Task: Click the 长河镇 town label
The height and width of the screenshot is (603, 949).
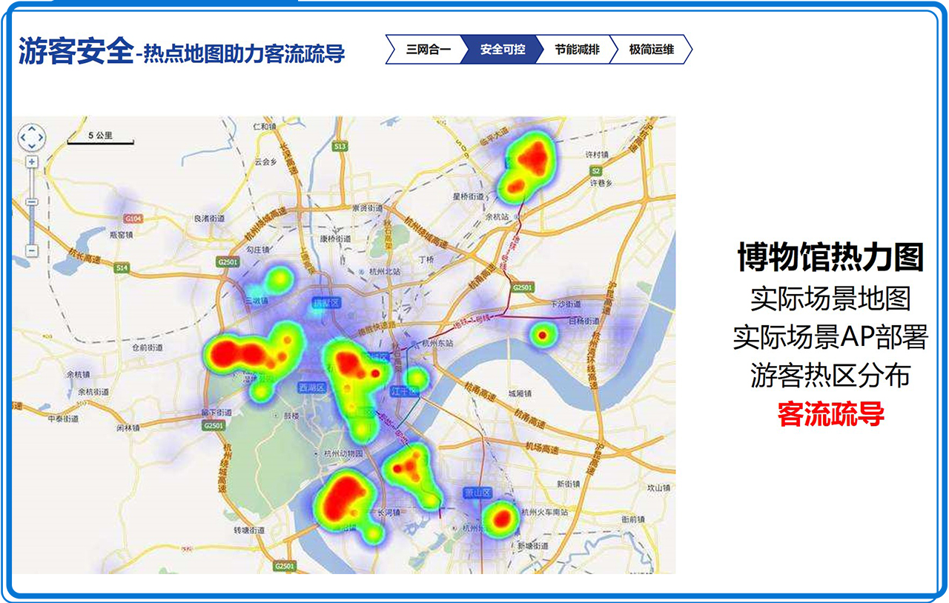Action: tap(388, 512)
